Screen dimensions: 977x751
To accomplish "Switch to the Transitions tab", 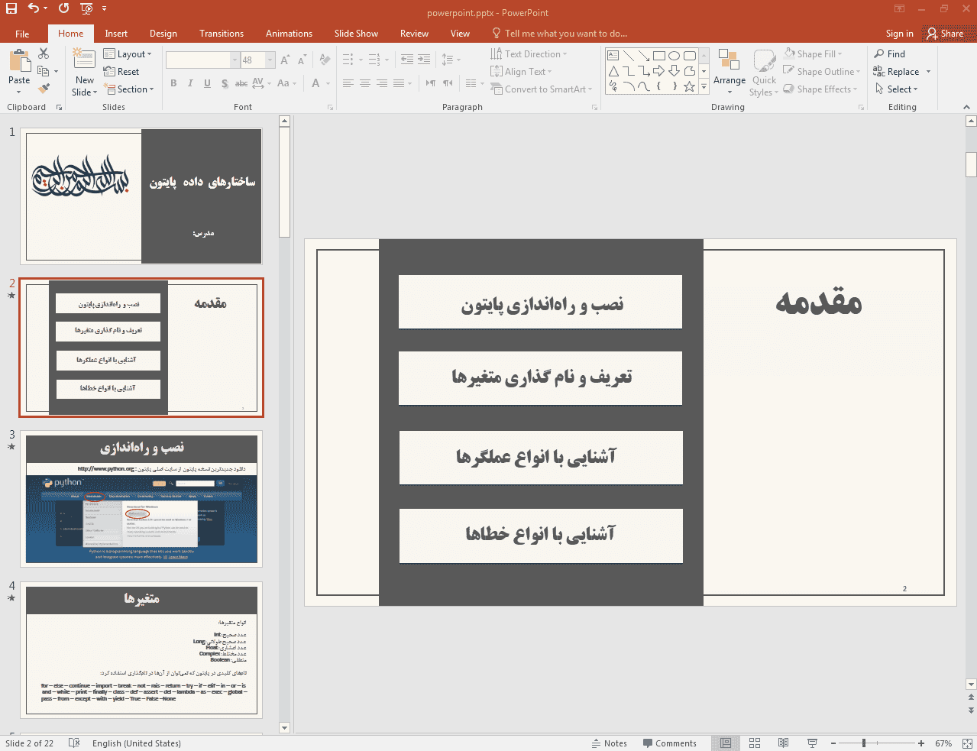I will click(x=222, y=34).
